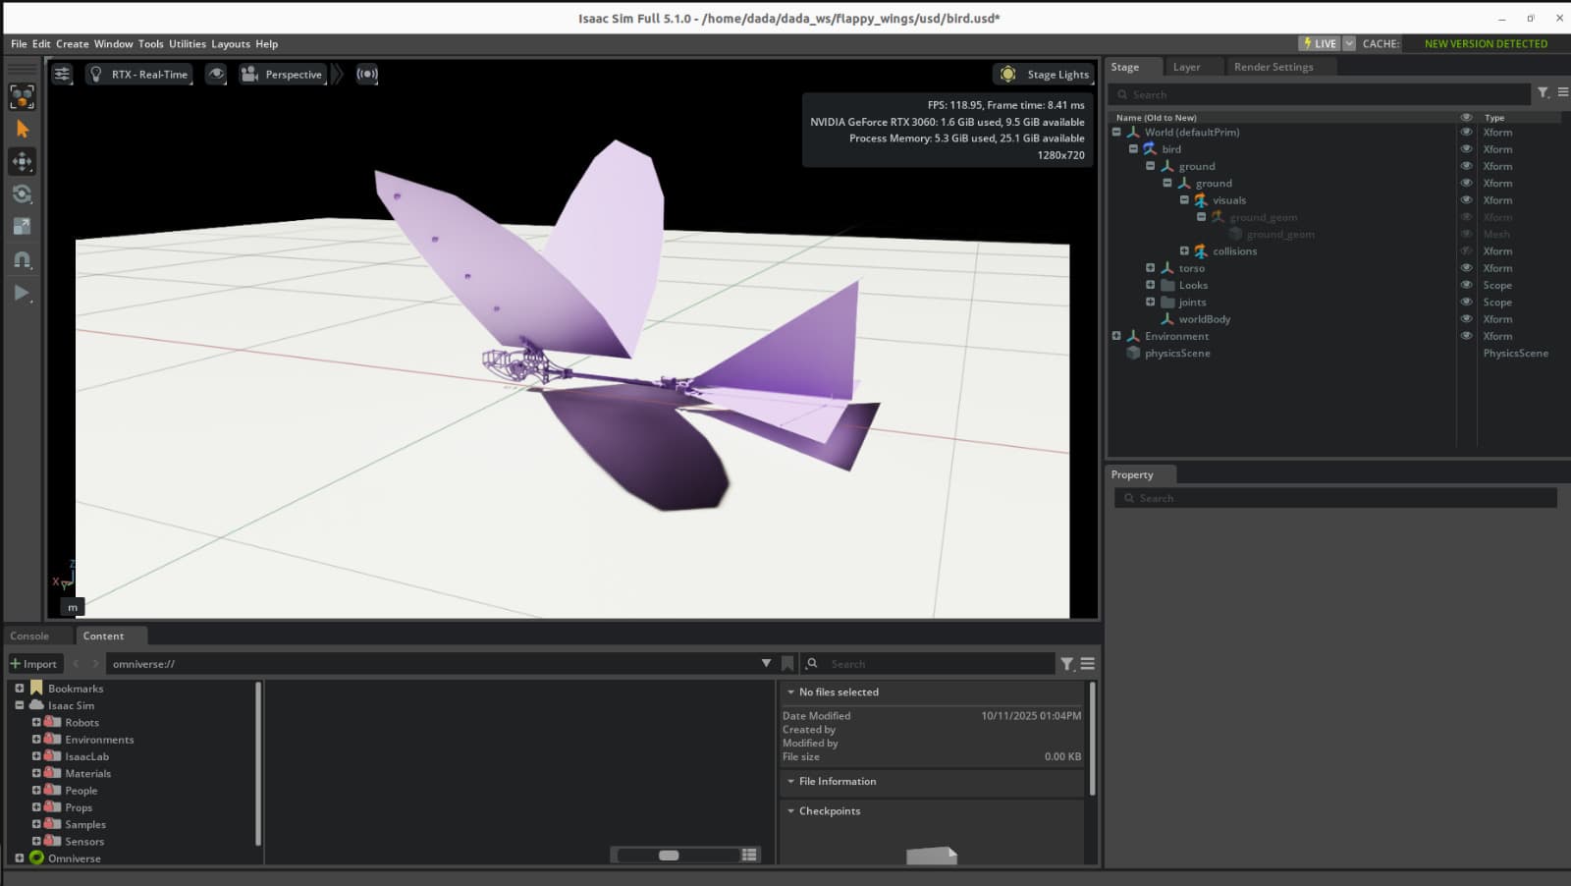Viewport: 1571px width, 886px height.
Task: Toggle the Snap magnet tool
Action: coord(22,259)
